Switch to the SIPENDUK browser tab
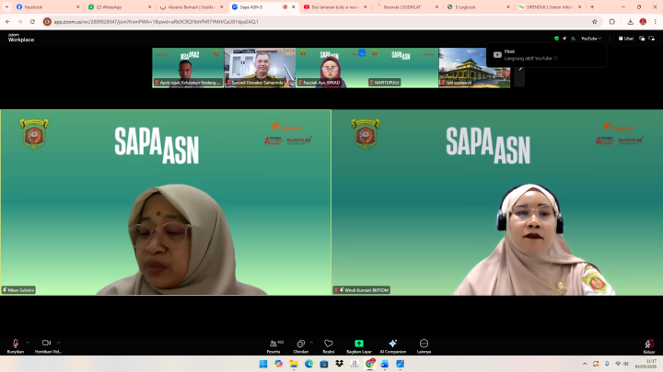The image size is (663, 372). tap(549, 7)
